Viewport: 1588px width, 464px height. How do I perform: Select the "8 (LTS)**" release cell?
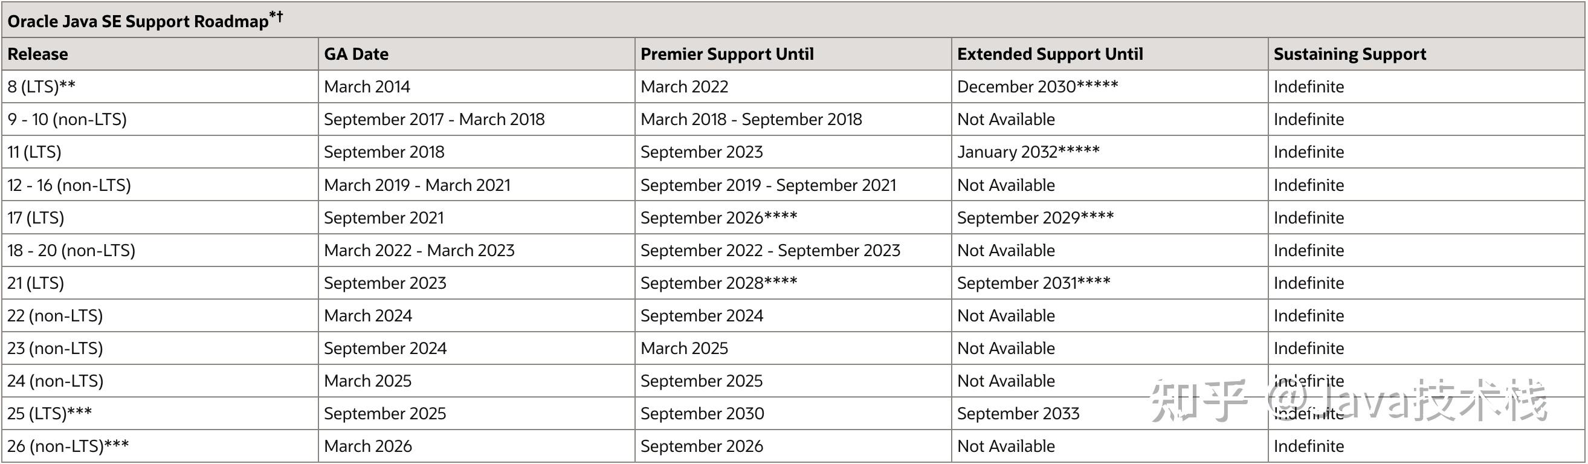pyautogui.click(x=41, y=87)
